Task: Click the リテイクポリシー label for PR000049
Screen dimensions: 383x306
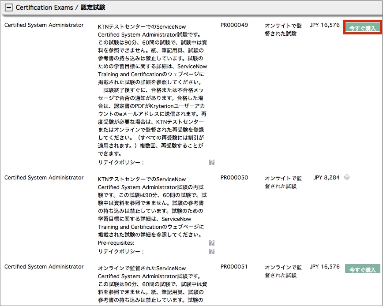Action: point(120,163)
